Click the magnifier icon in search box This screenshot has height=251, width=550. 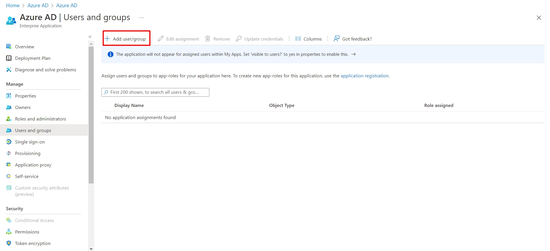click(x=106, y=92)
